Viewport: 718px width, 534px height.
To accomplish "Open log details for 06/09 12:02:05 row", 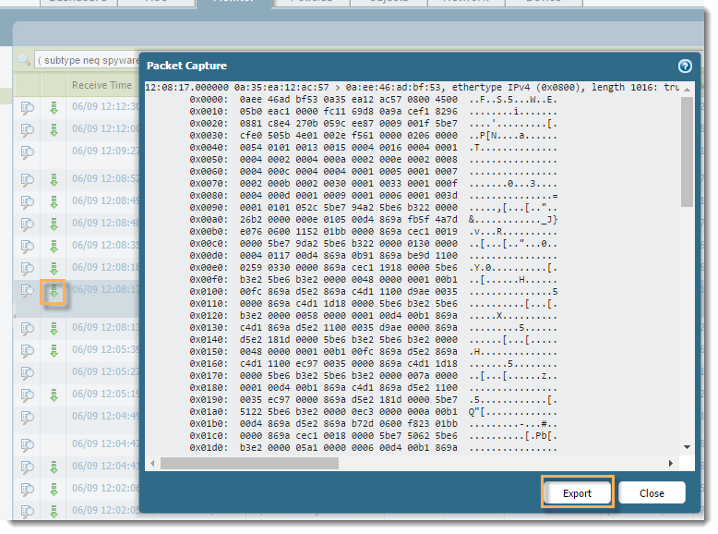I will point(27,511).
